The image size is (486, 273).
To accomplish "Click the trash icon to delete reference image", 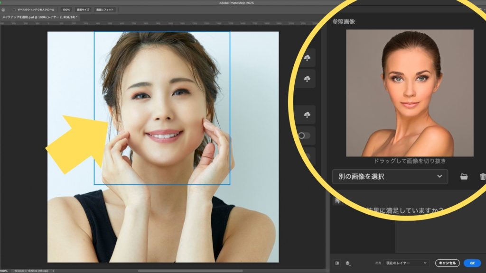I will pyautogui.click(x=482, y=177).
